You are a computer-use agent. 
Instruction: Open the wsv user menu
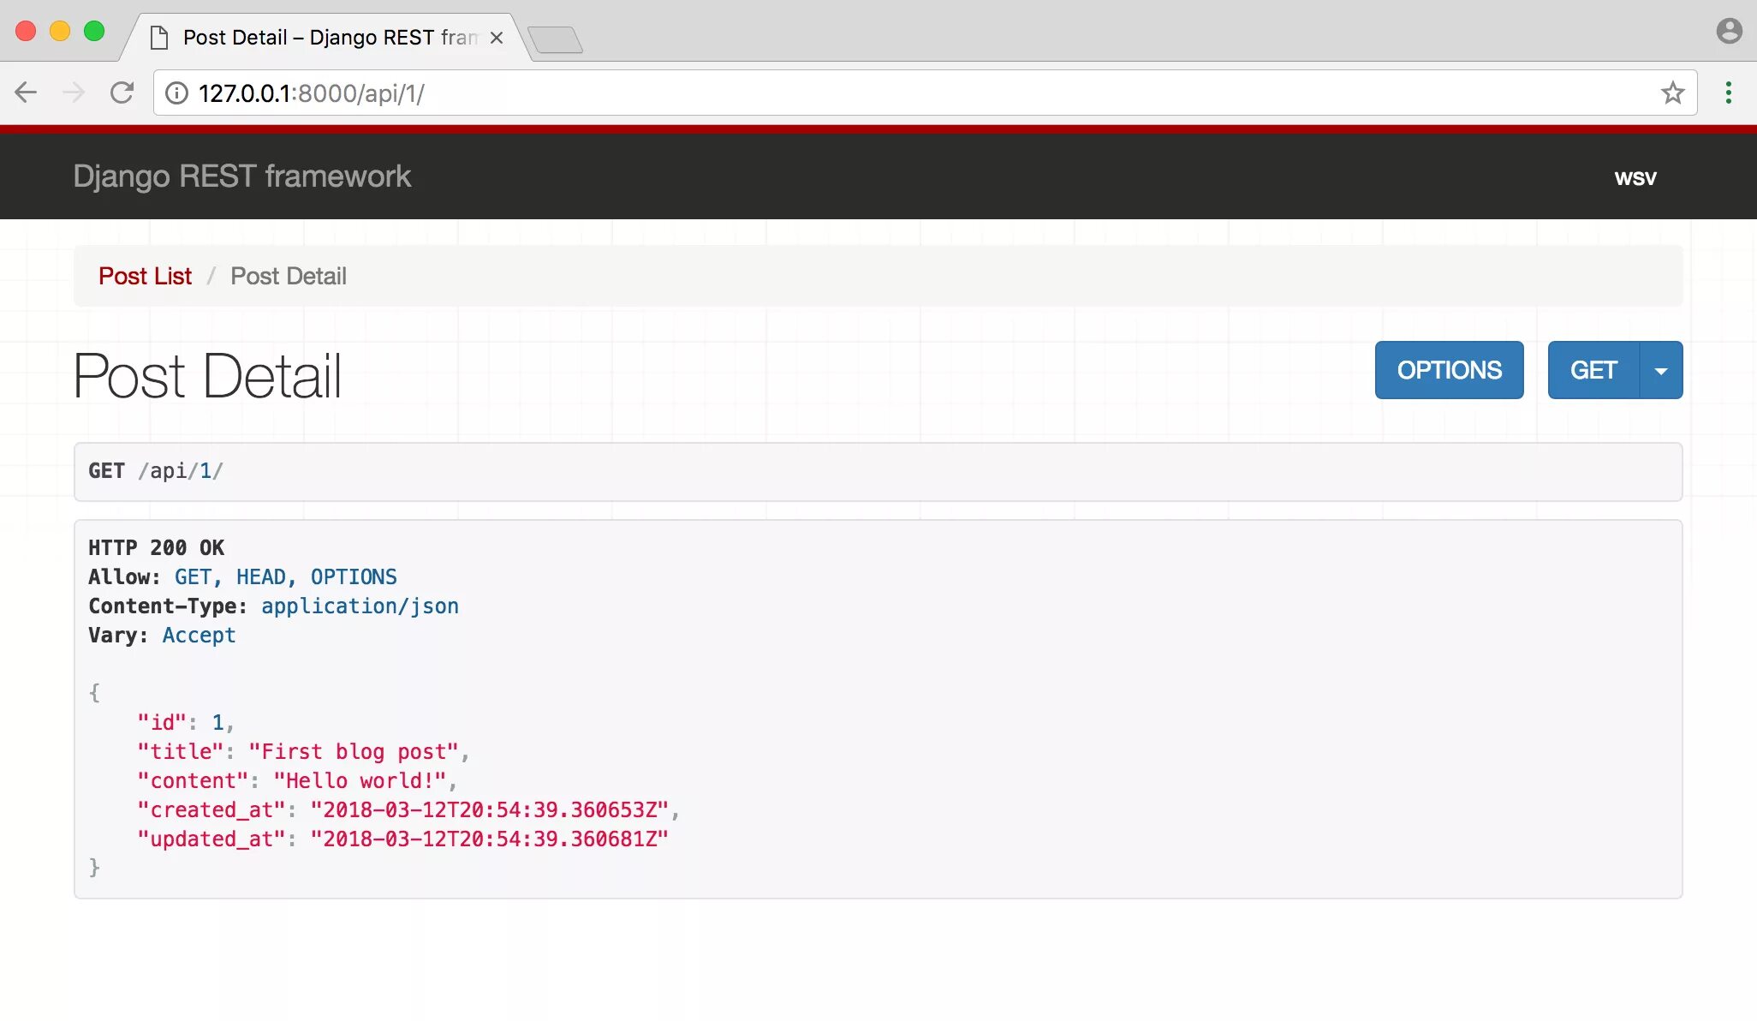click(x=1635, y=178)
